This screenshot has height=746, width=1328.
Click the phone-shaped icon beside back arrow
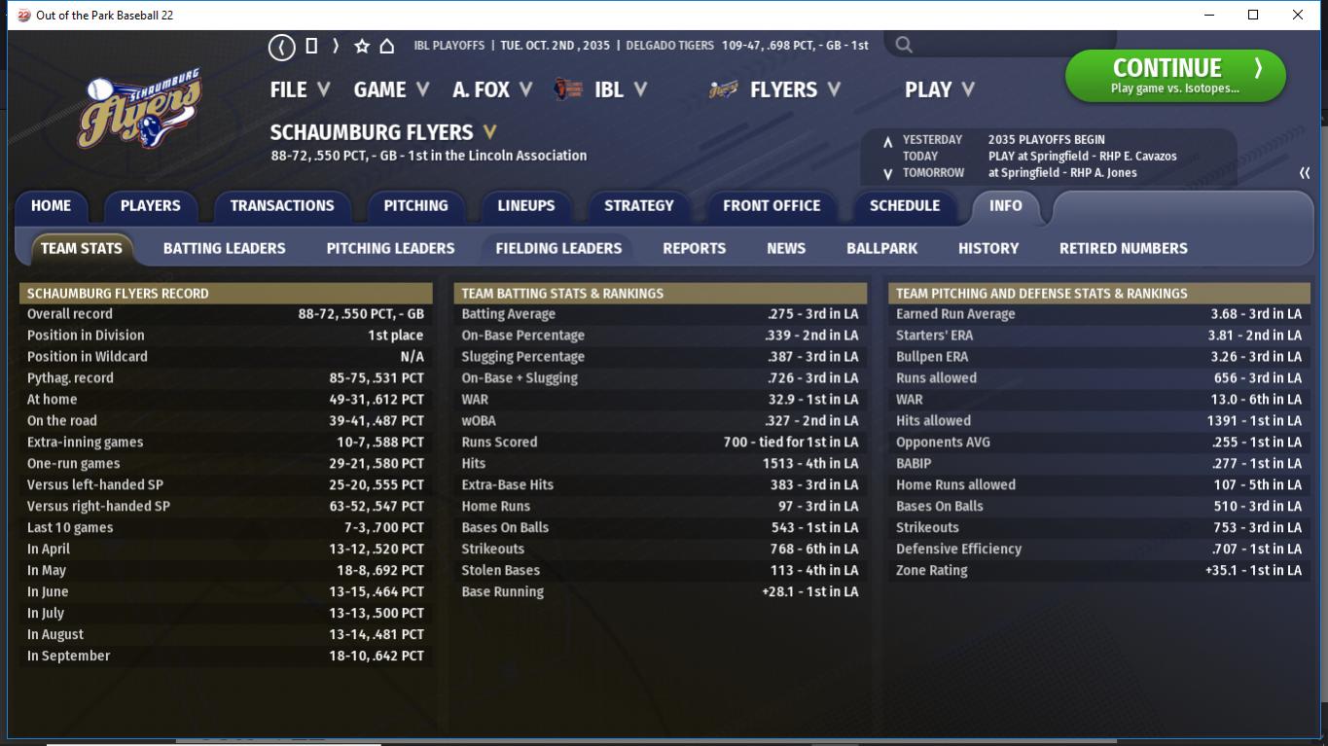click(x=311, y=46)
